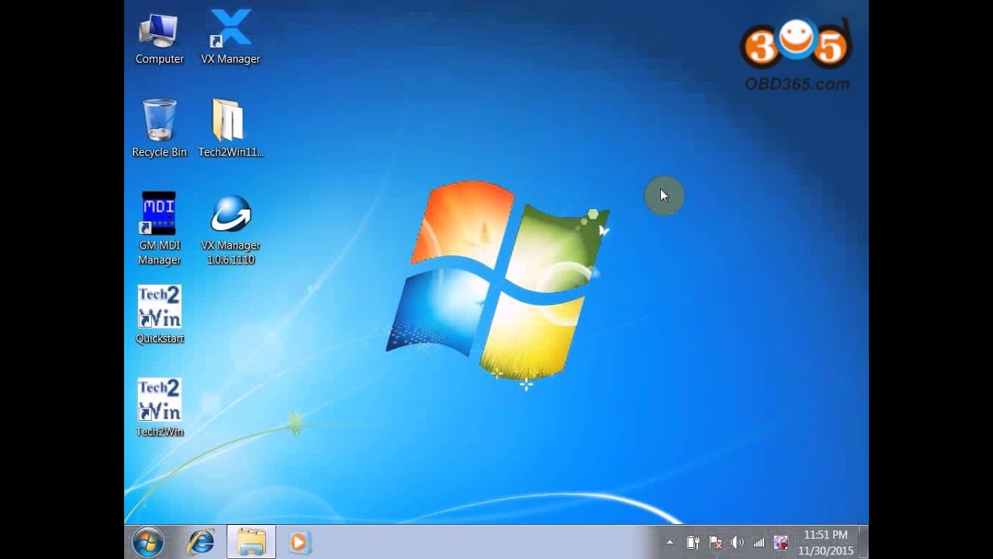Select the Tech2Win Quickstart shortcut

(159, 314)
